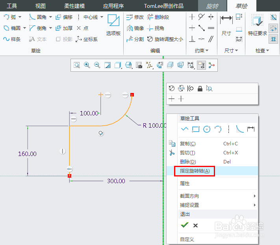Switch to the Revolve (旋转) tab
Screen dimensions: 280x245
click(x=212, y=6)
